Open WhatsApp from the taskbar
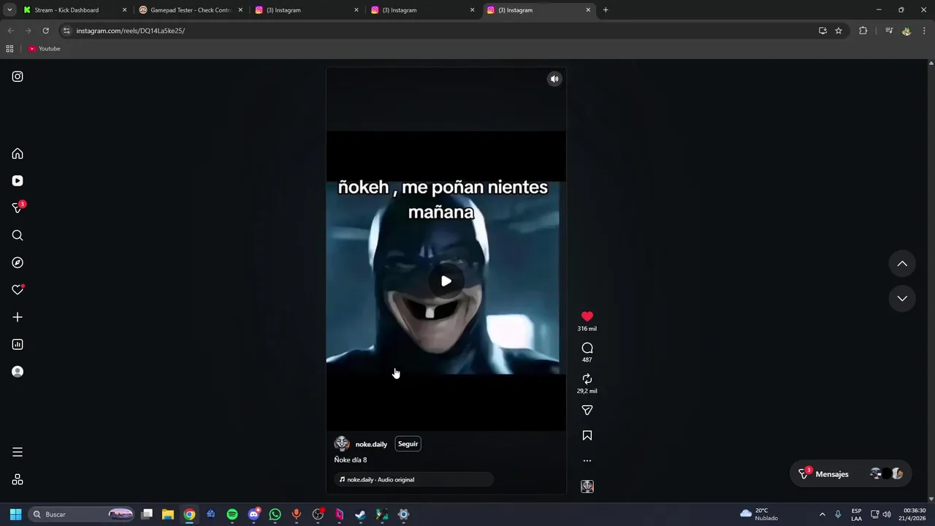Image resolution: width=935 pixels, height=526 pixels. (x=275, y=514)
